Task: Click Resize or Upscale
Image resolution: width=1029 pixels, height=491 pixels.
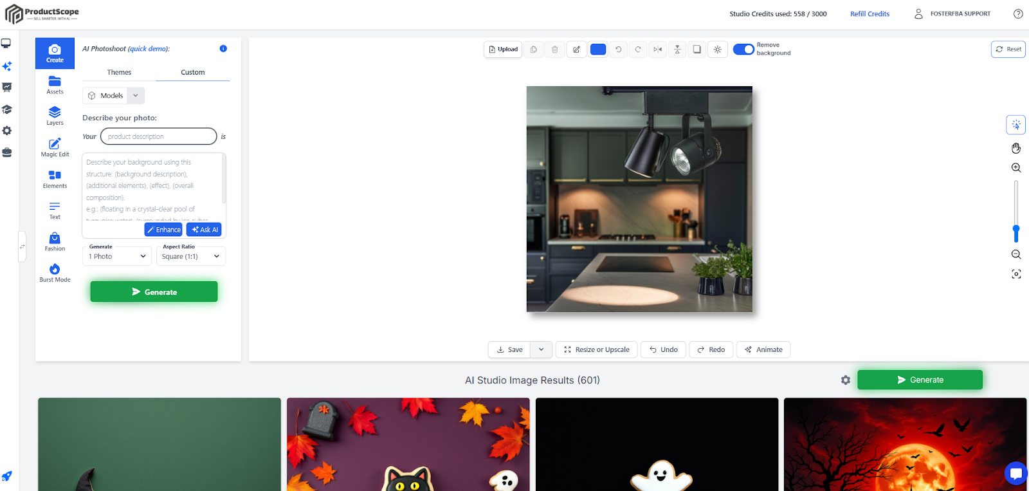Action: pyautogui.click(x=596, y=349)
